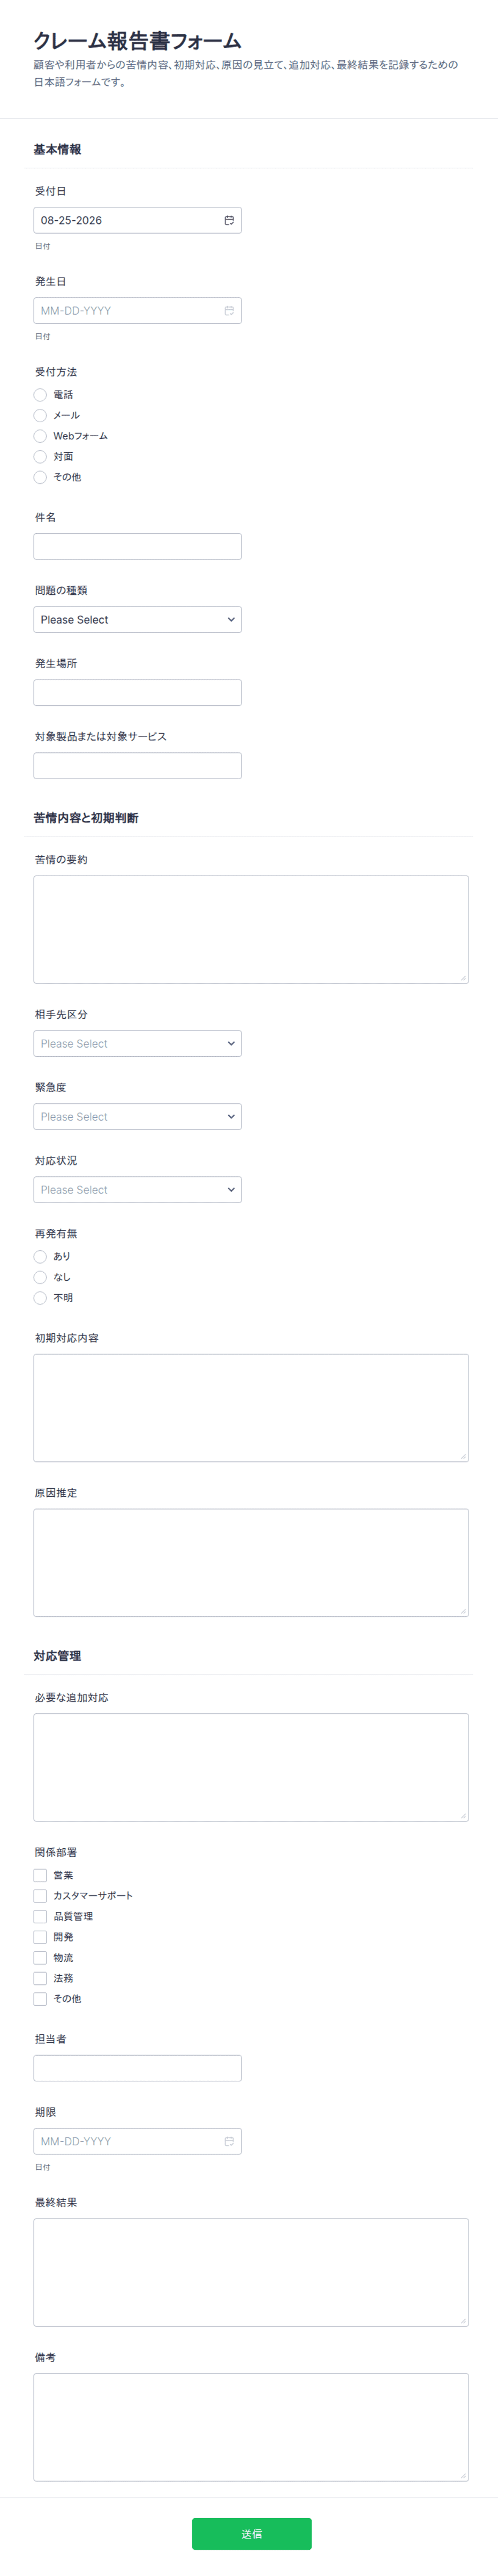Viewport: 498px width, 2576px height.
Task: Check the カスタマーサポート checkbox
Action: pyautogui.click(x=40, y=1896)
